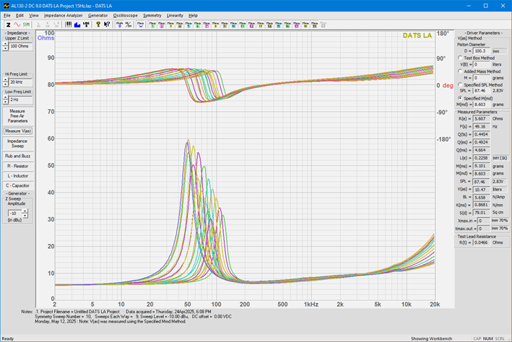This screenshot has height=342, width=512.
Task: Click the V(B) liters input field
Action: 481,65
